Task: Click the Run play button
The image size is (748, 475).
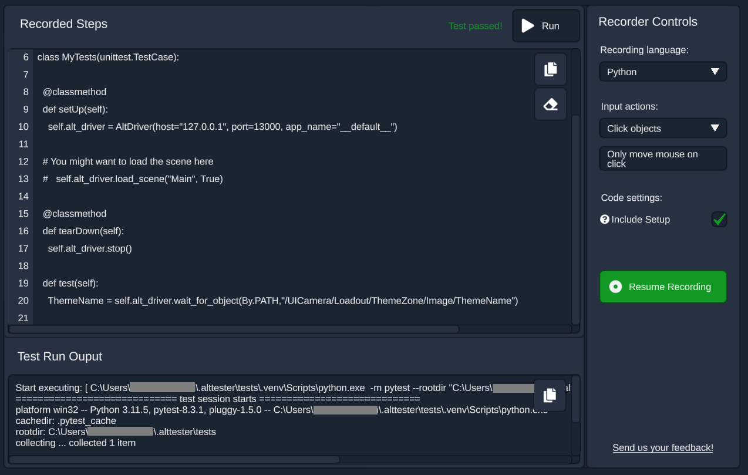Action: [545, 26]
